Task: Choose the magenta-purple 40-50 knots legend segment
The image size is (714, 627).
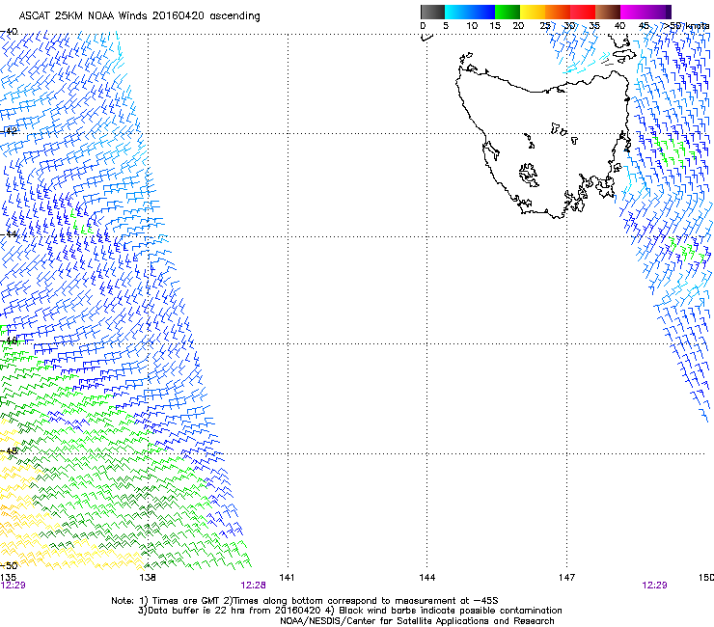Action: point(645,12)
